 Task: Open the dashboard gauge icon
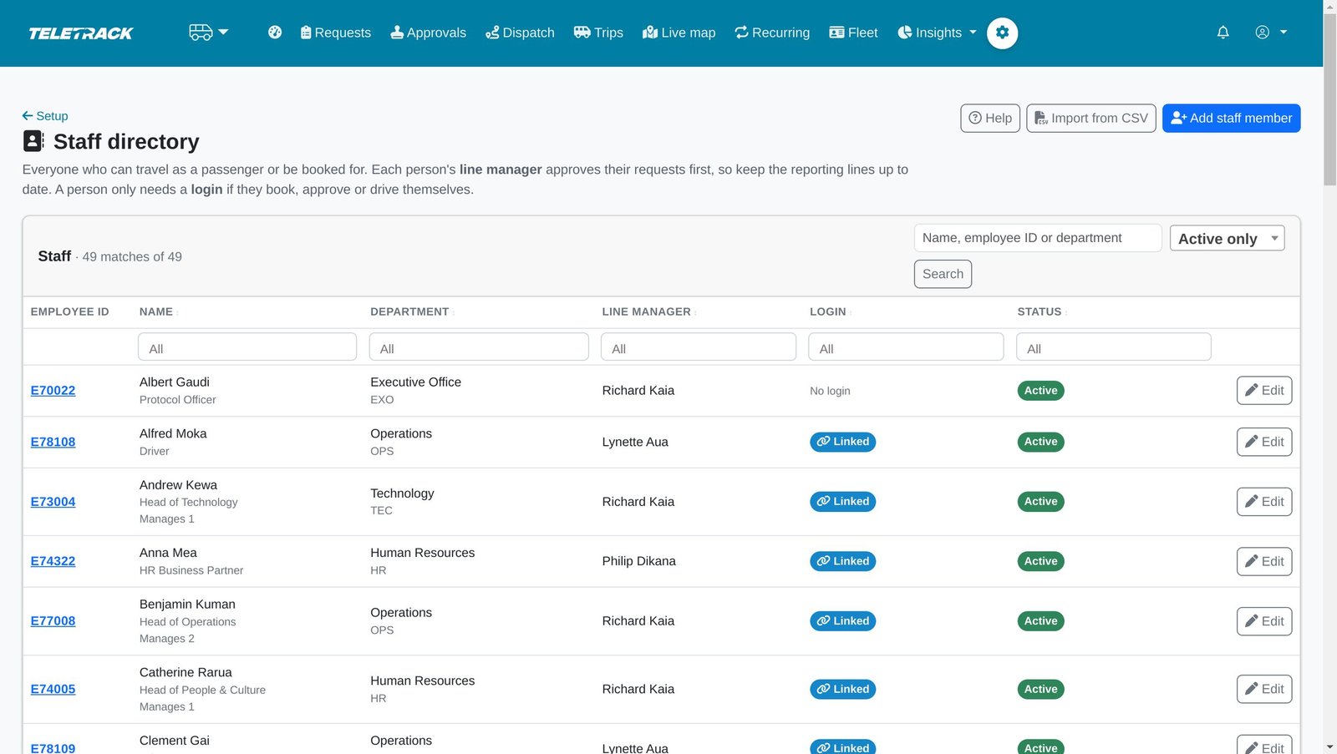pos(275,33)
